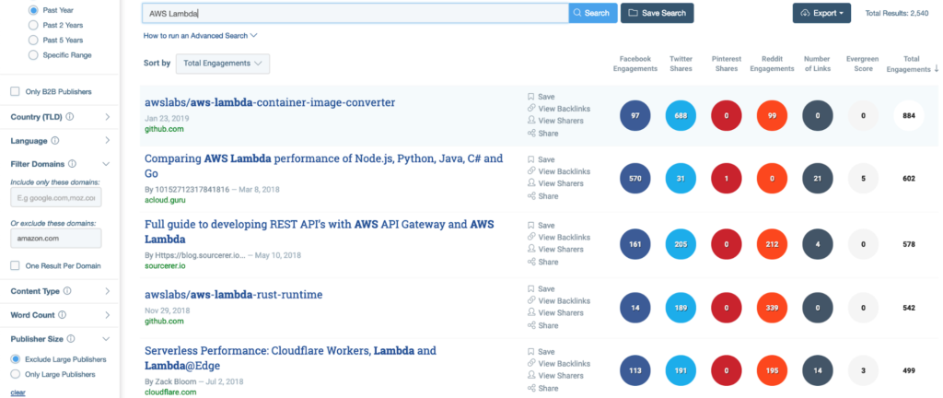Click the blue Search button
Screen dimensions: 943x398
point(593,13)
